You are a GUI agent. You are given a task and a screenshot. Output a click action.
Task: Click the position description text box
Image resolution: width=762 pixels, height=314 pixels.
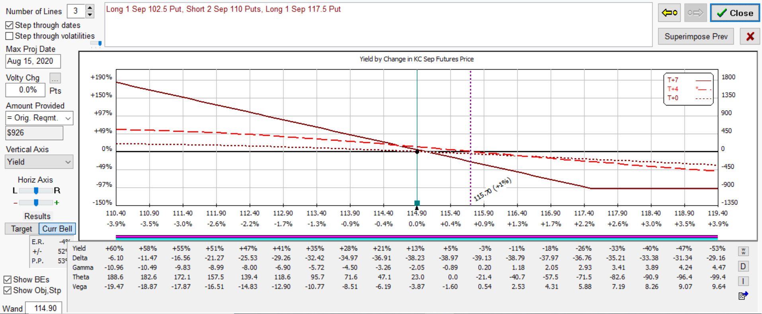pos(378,25)
